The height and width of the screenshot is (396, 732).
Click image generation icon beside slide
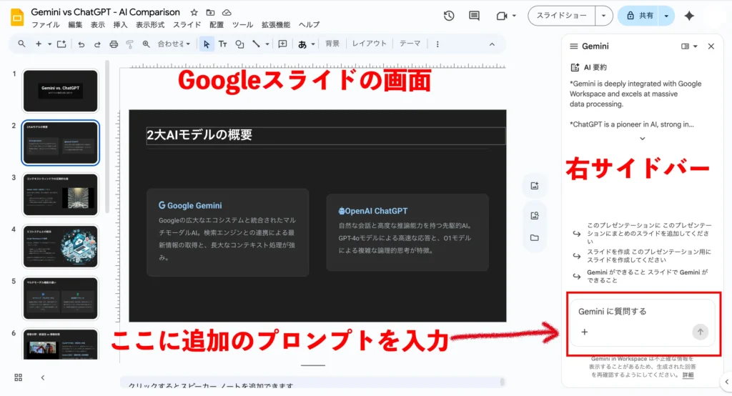point(535,186)
